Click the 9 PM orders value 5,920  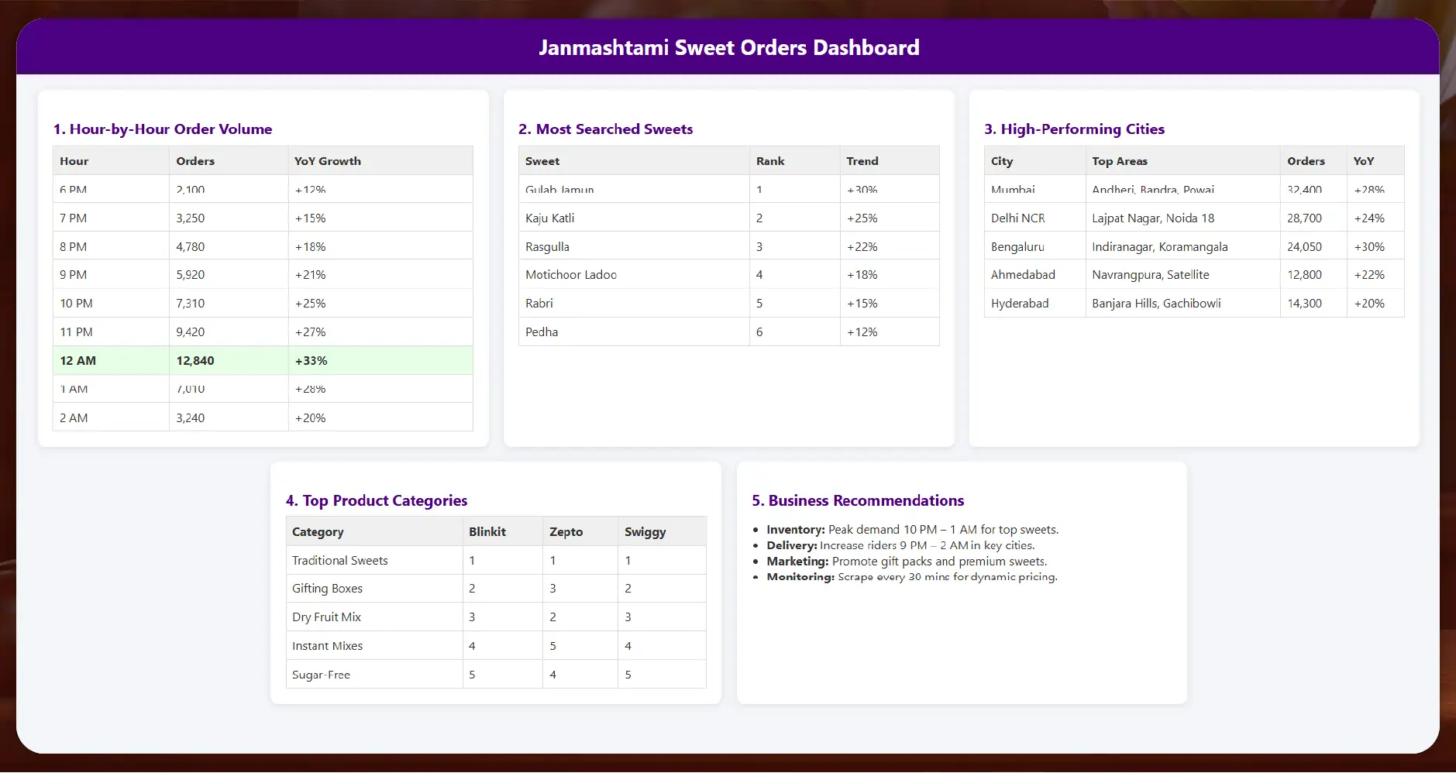(189, 273)
